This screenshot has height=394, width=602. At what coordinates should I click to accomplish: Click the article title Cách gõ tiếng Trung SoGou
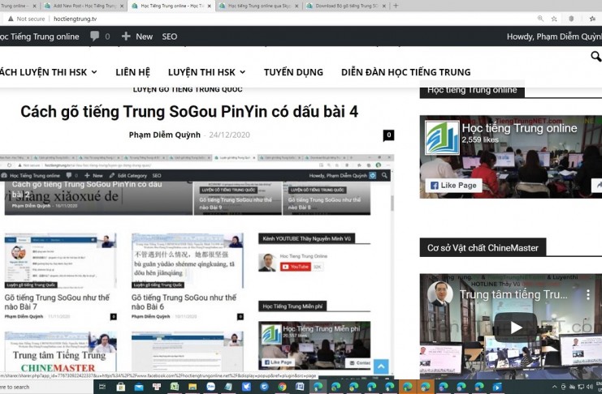189,112
